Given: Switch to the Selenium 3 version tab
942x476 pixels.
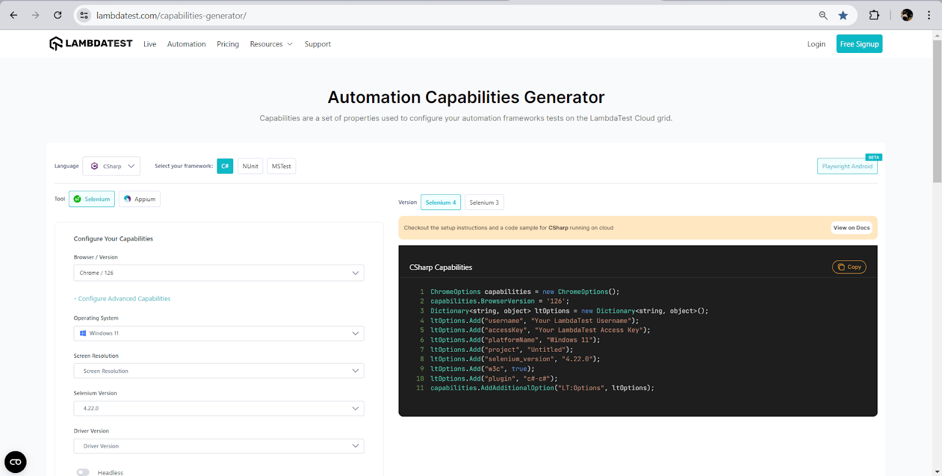Looking at the screenshot, I should pyautogui.click(x=484, y=202).
